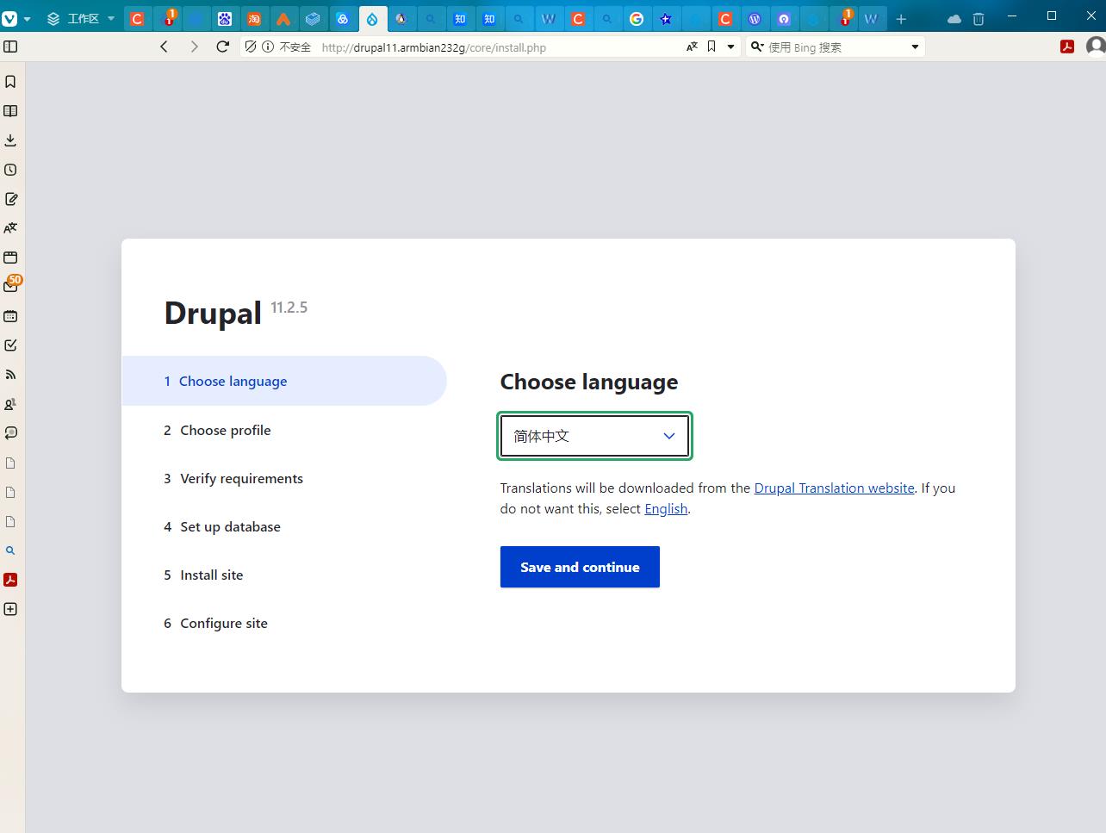This screenshot has width=1106, height=833.
Task: Go forward one page
Action: click(x=194, y=47)
